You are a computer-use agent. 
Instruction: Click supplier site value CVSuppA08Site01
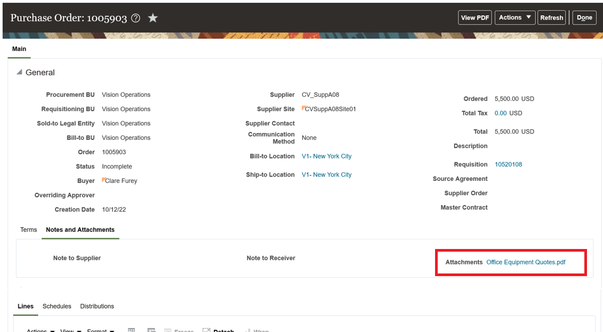331,109
